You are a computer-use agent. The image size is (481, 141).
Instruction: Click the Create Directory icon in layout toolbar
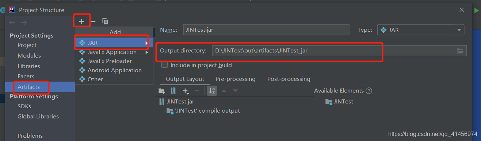coord(162,91)
